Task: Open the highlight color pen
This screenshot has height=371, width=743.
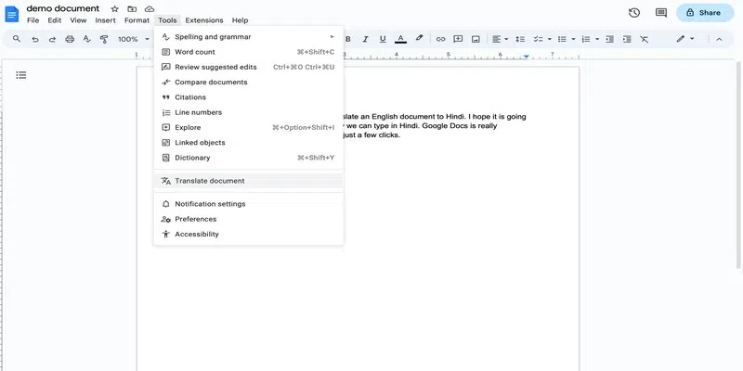Action: pyautogui.click(x=419, y=39)
